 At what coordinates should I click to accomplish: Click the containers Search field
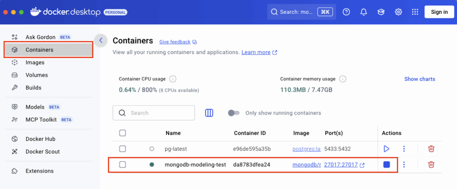[x=154, y=113]
